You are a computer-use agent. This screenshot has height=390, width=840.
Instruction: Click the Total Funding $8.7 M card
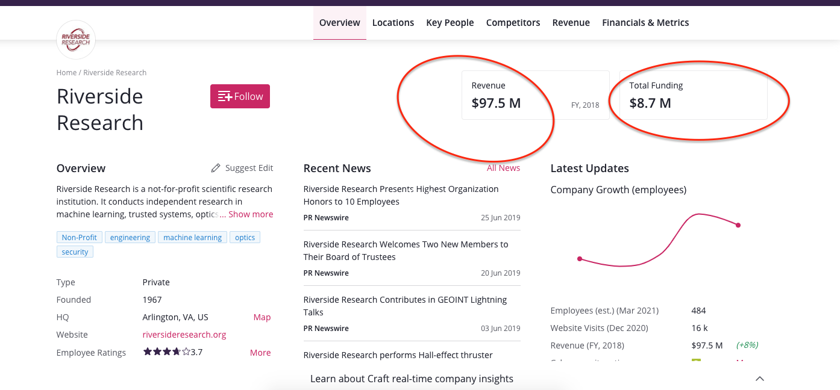tap(694, 95)
